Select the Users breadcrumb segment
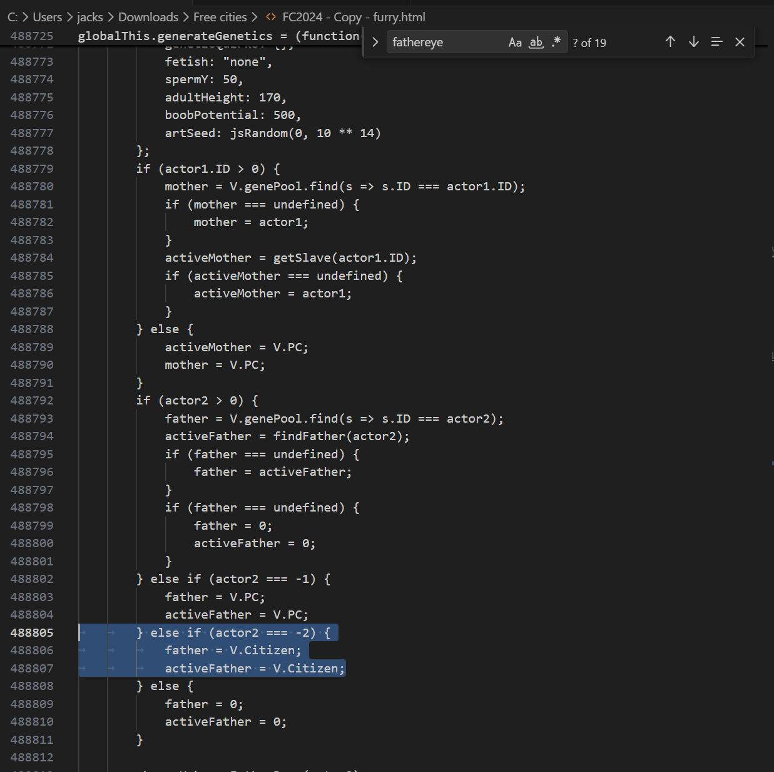Viewport: 774px width, 772px height. pyautogui.click(x=47, y=17)
